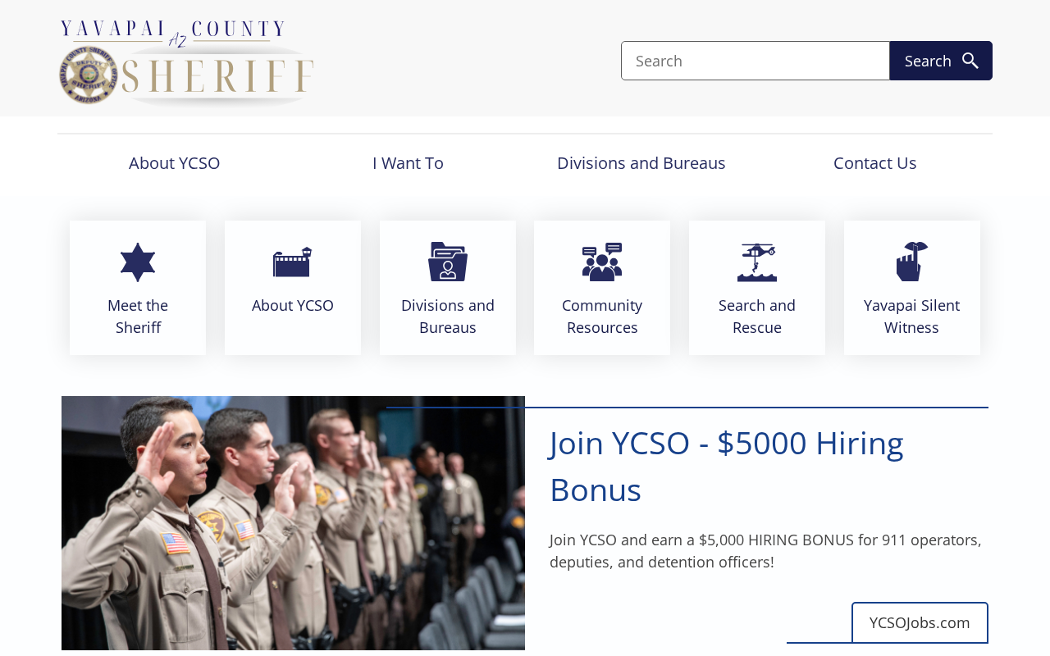Open the I Want To menu
1050x656 pixels.
408,163
